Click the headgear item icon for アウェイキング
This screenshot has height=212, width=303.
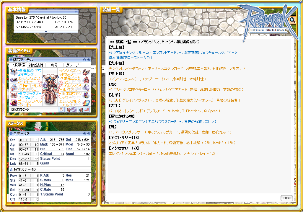pos(14,72)
